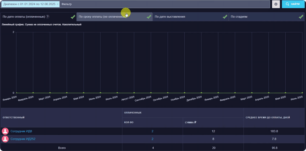The image size is (306, 151).
Task: Click avatar icon of Сотрудник ИД8
Action: click(5, 131)
